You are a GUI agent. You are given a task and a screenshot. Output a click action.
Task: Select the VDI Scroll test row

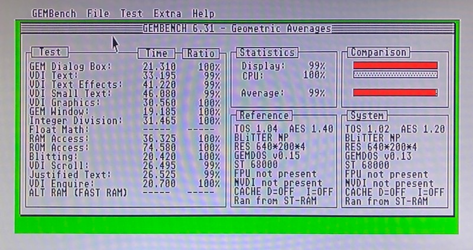125,165
